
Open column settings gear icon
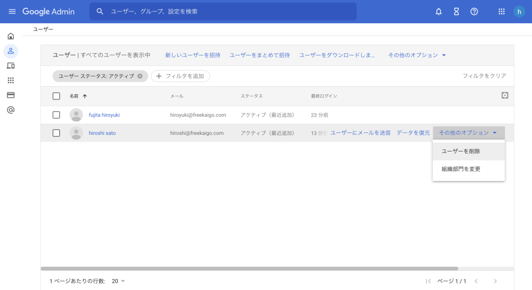[504, 95]
